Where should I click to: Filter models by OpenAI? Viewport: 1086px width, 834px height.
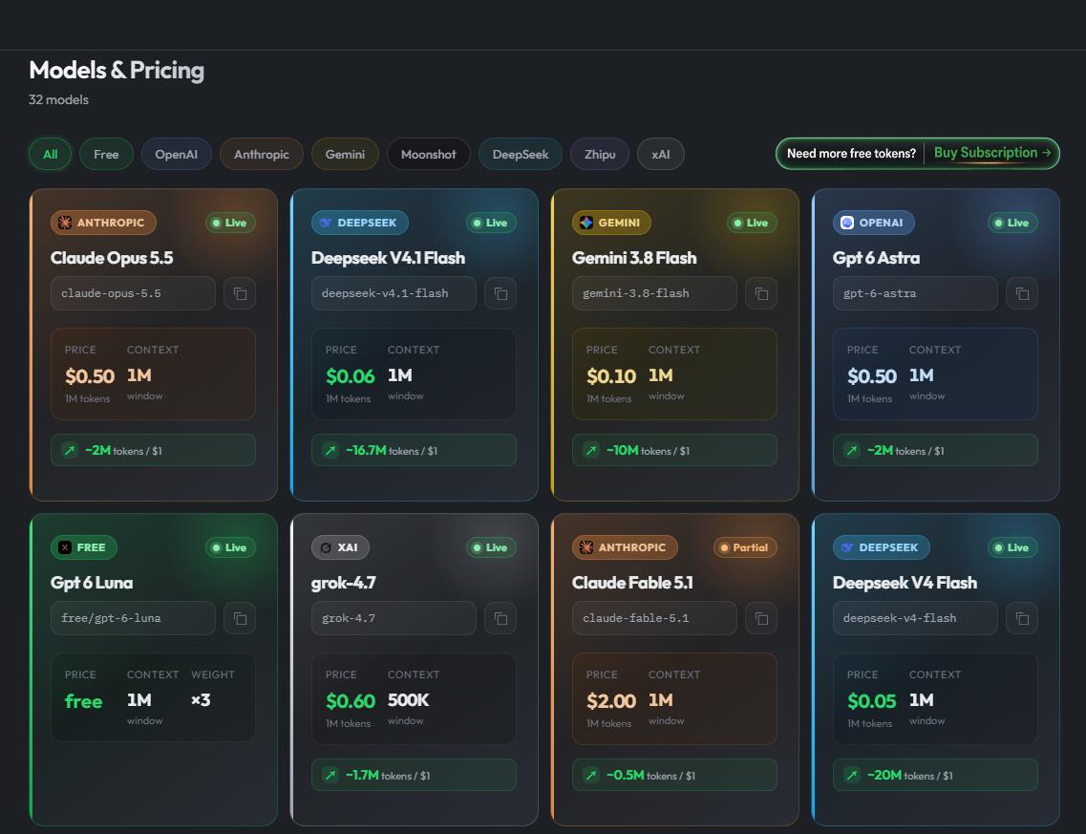point(176,154)
